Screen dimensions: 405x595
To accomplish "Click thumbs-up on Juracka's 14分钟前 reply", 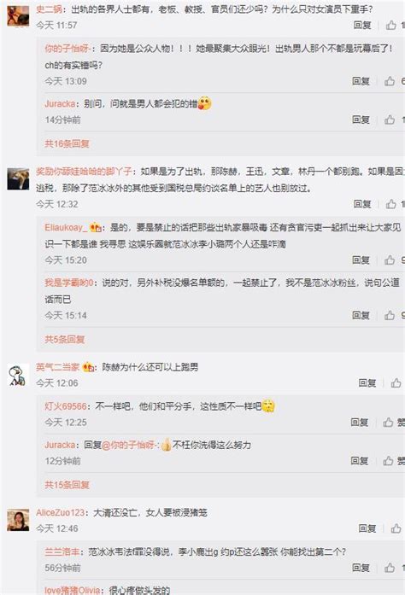I will click(x=390, y=120).
